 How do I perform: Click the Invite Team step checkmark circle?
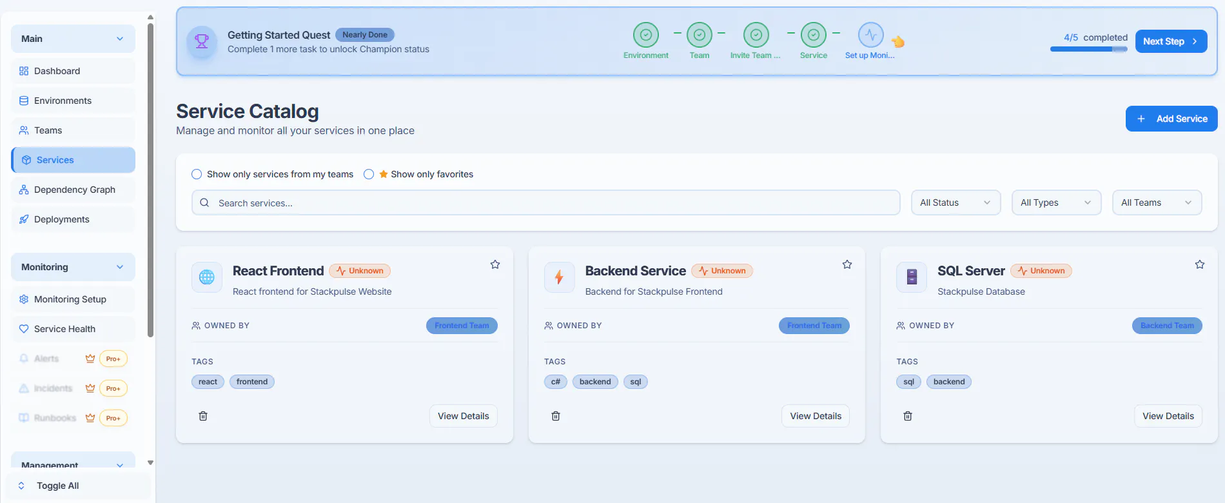click(x=756, y=35)
